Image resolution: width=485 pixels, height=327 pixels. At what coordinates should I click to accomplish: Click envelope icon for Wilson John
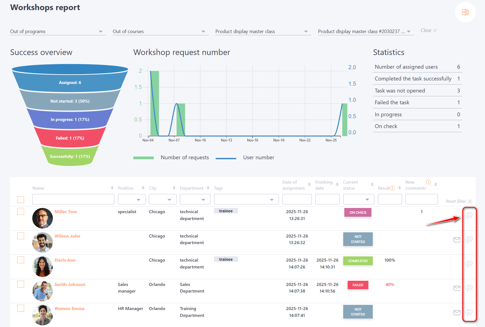(457, 240)
